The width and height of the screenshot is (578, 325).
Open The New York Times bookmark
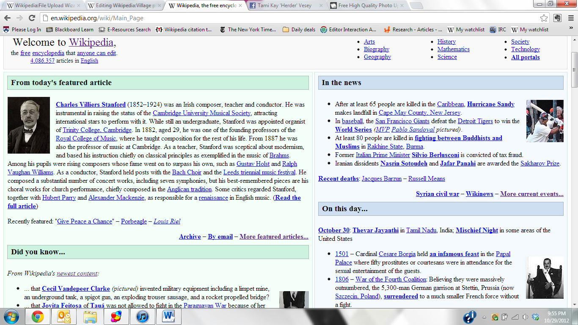[x=248, y=30]
